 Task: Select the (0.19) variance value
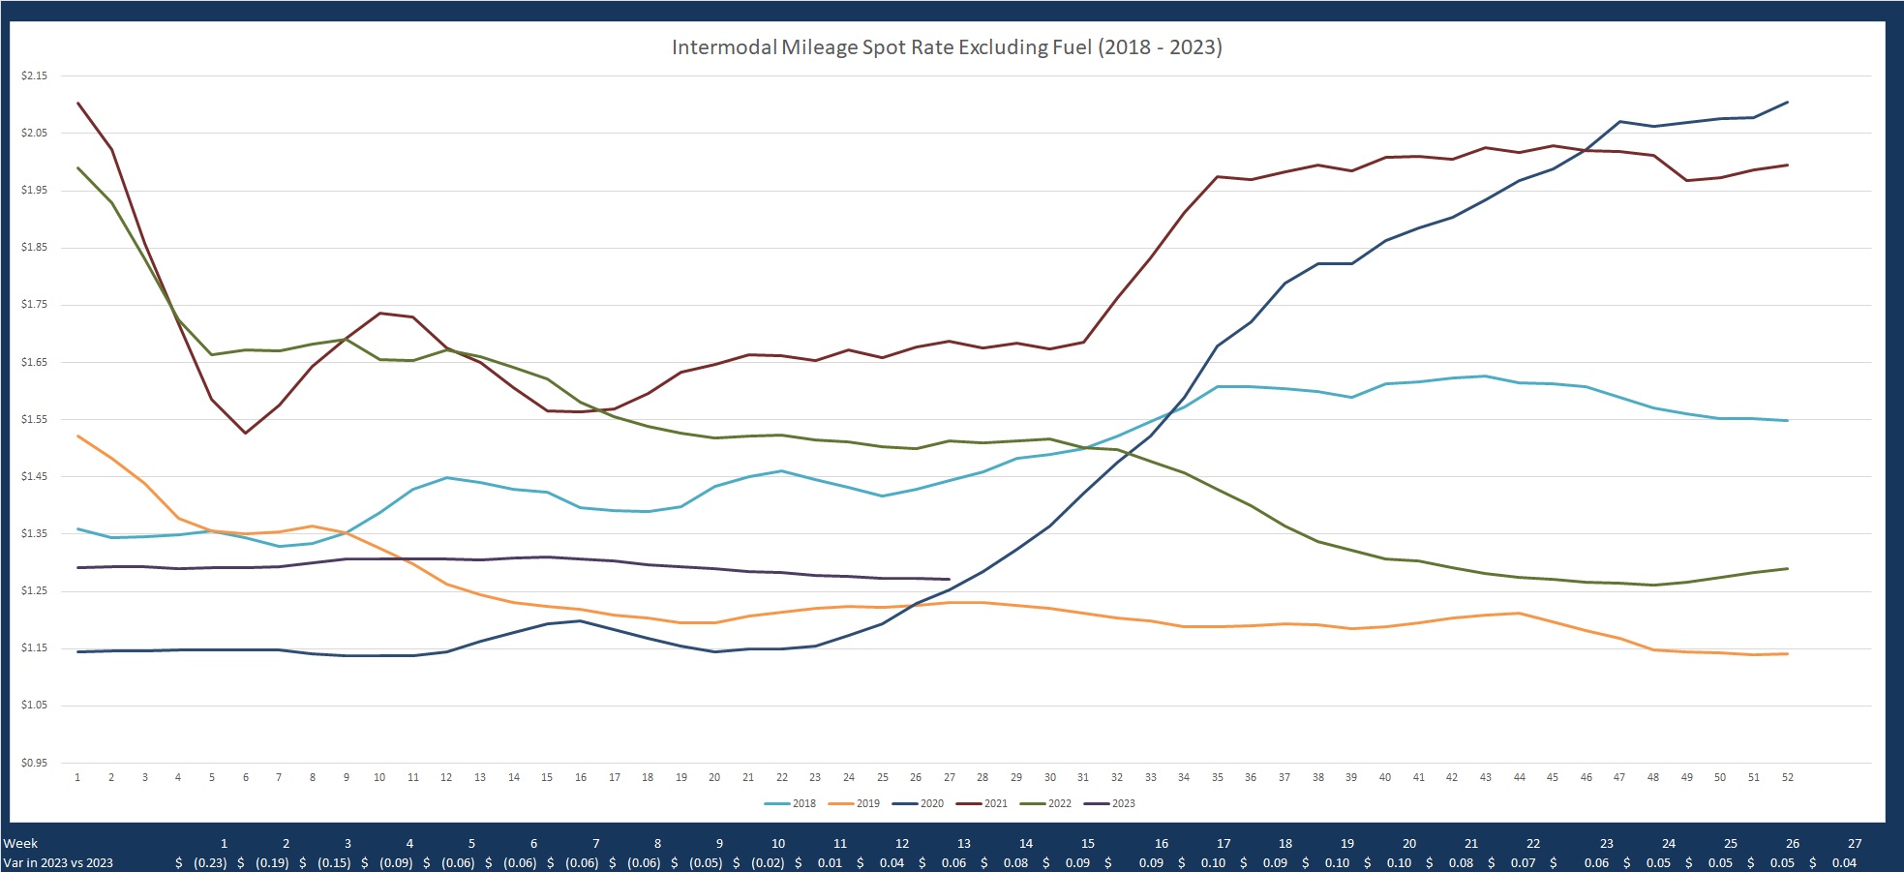(x=272, y=862)
